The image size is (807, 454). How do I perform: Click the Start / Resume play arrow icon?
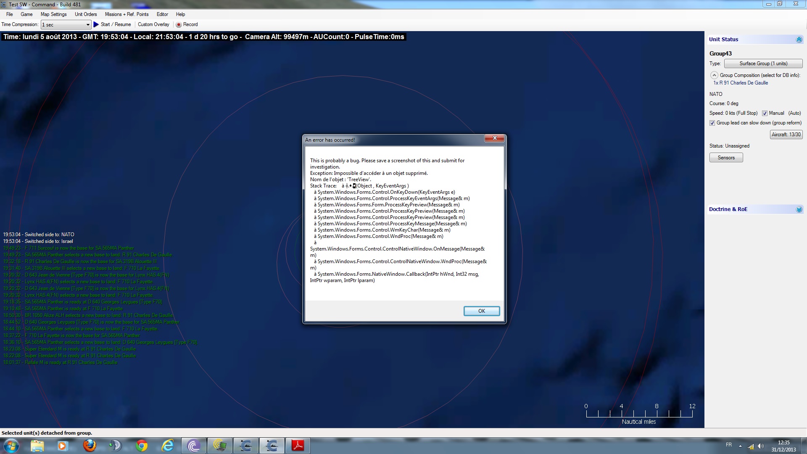click(96, 24)
